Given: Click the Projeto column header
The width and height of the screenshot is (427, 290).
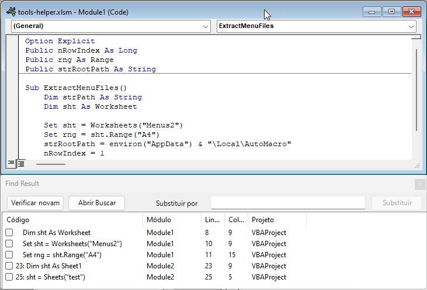Looking at the screenshot, I should (x=277, y=220).
